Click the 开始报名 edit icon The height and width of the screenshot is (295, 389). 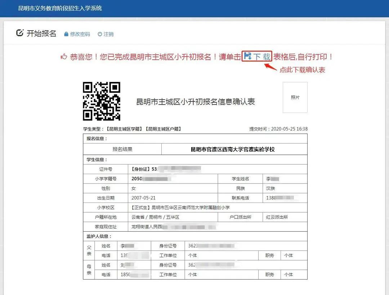pos(20,33)
